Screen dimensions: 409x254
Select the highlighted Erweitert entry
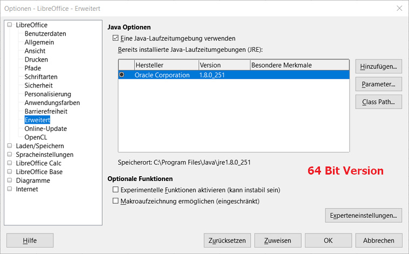[x=37, y=119]
